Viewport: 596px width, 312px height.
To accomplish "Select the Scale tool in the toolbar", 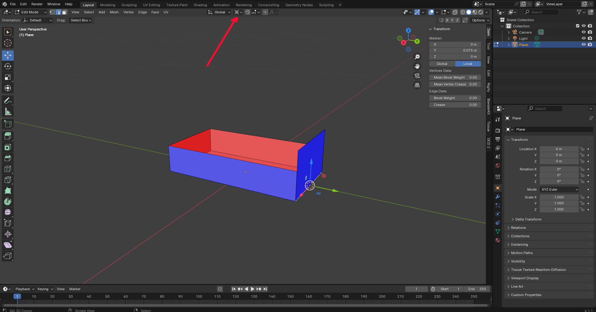I will (8, 77).
